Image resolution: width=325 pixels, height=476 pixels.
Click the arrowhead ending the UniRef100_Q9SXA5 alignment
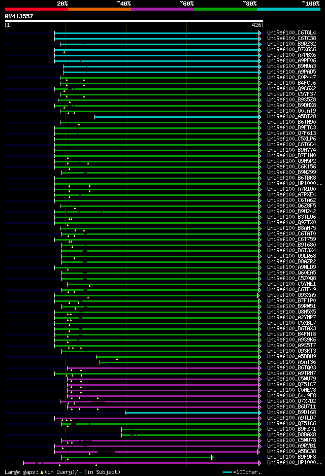258,295
